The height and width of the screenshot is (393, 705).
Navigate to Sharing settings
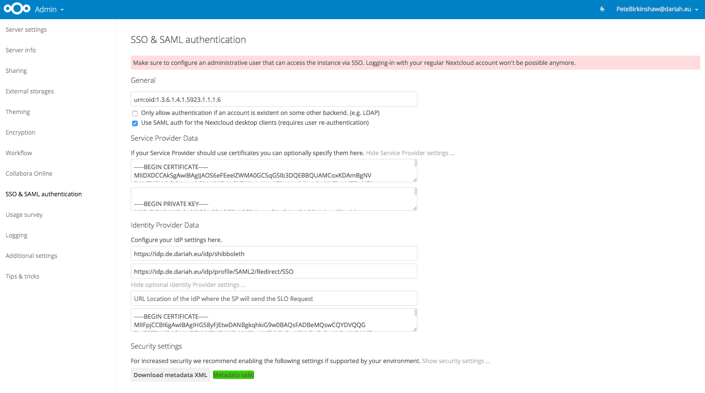(16, 71)
